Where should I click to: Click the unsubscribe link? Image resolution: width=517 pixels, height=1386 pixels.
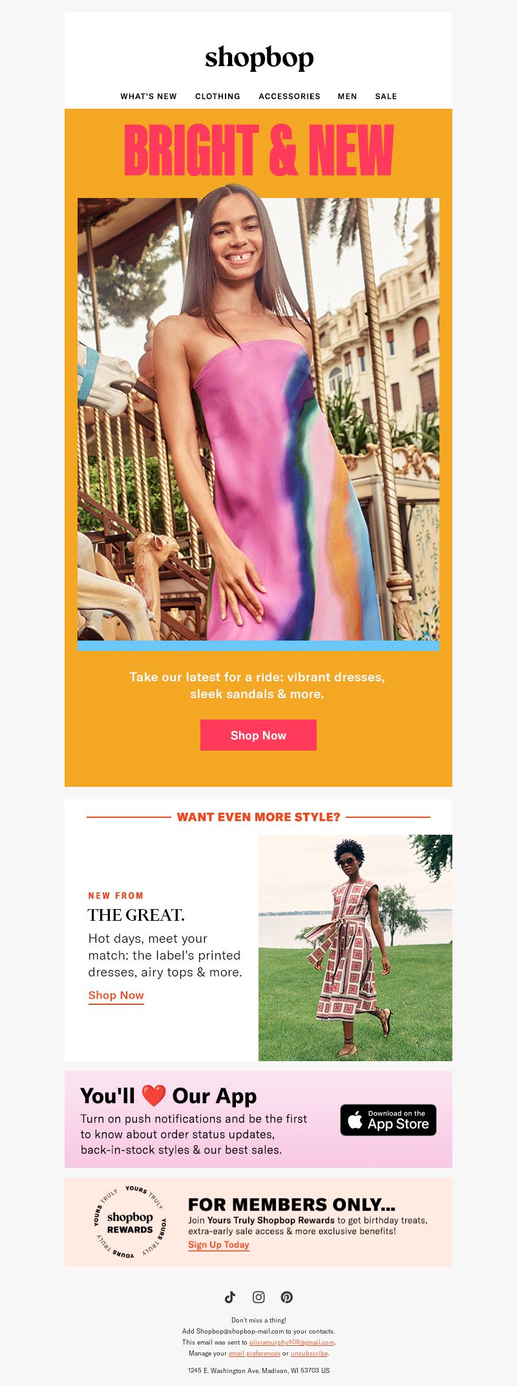(x=309, y=1353)
